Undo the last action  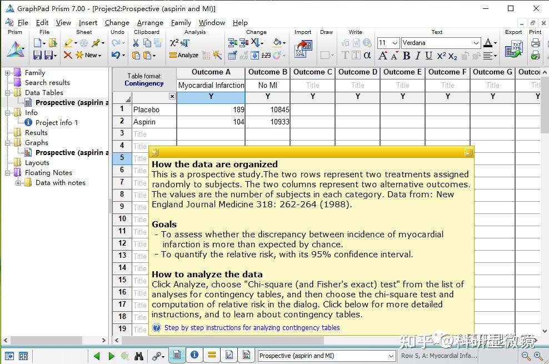point(116,55)
